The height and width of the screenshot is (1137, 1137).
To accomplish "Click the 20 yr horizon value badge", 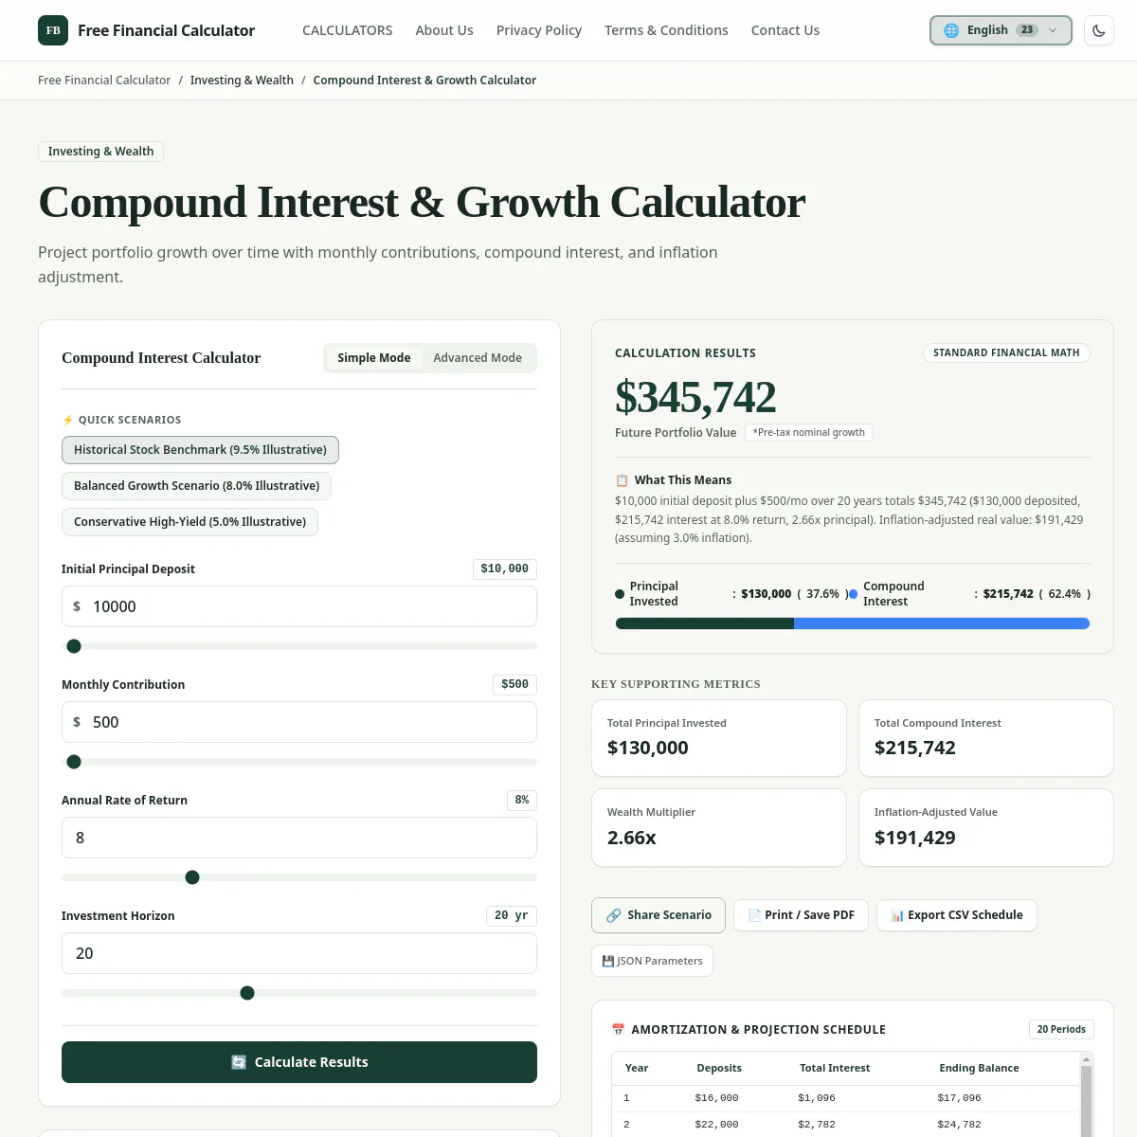I will point(512,916).
